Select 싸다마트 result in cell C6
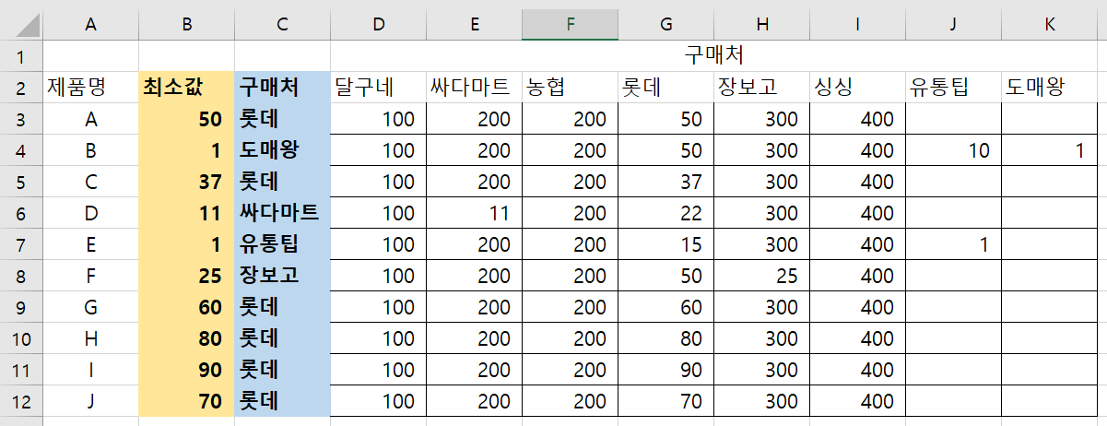The image size is (1107, 426). click(x=282, y=213)
